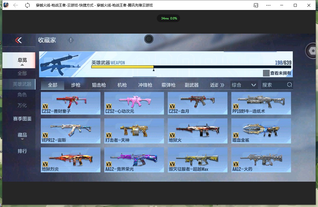The width and height of the screenshot is (318, 207).
Task: Open the CZS2-善财童子 weapon card
Action: (x=71, y=103)
